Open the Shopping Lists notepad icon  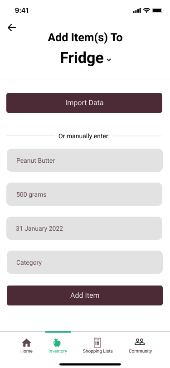[x=97, y=343]
